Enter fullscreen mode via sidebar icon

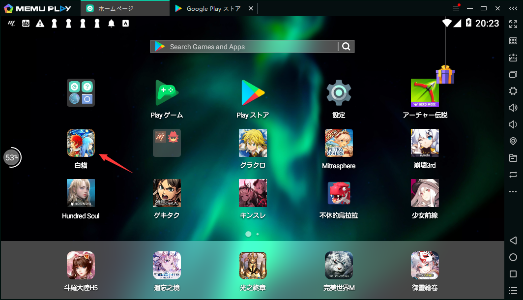click(513, 24)
